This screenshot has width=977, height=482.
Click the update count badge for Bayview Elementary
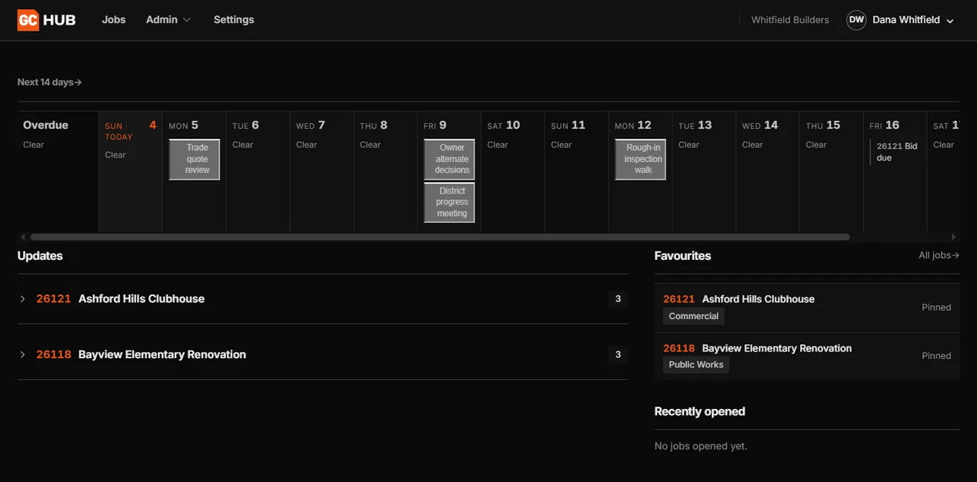[618, 354]
